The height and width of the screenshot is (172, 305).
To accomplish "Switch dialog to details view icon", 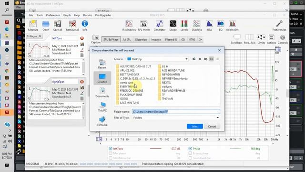I will coord(217,59).
